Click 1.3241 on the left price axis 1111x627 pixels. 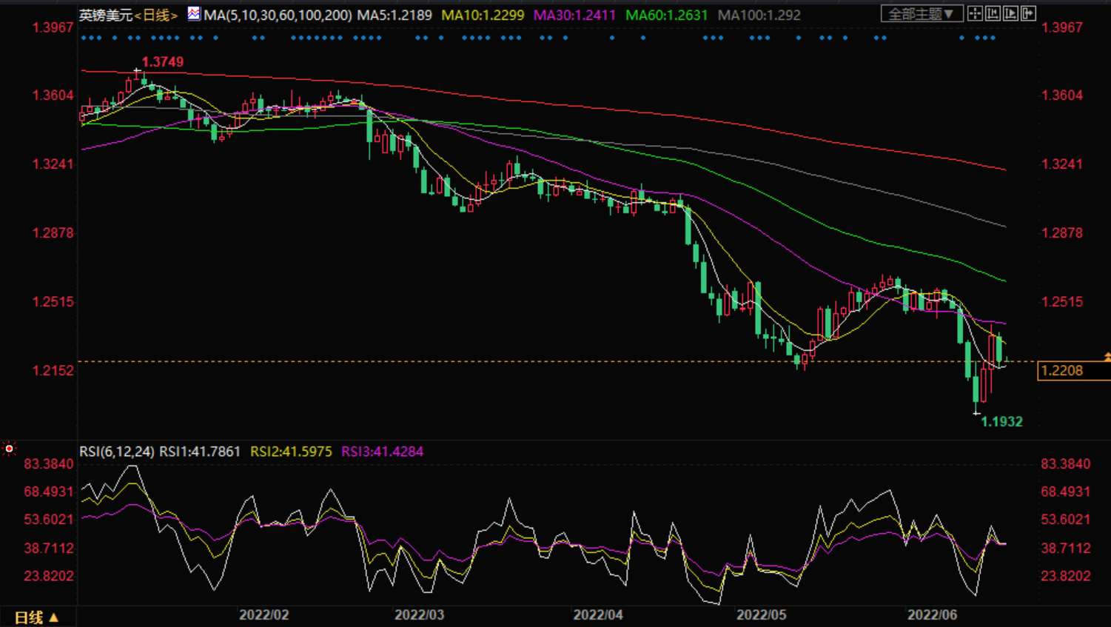53,164
